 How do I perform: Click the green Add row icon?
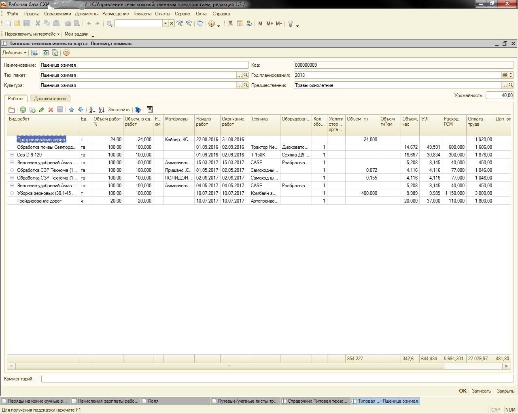coord(23,110)
